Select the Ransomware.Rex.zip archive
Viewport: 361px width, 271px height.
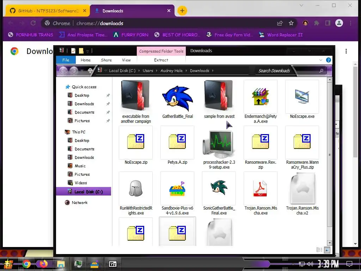(x=261, y=147)
